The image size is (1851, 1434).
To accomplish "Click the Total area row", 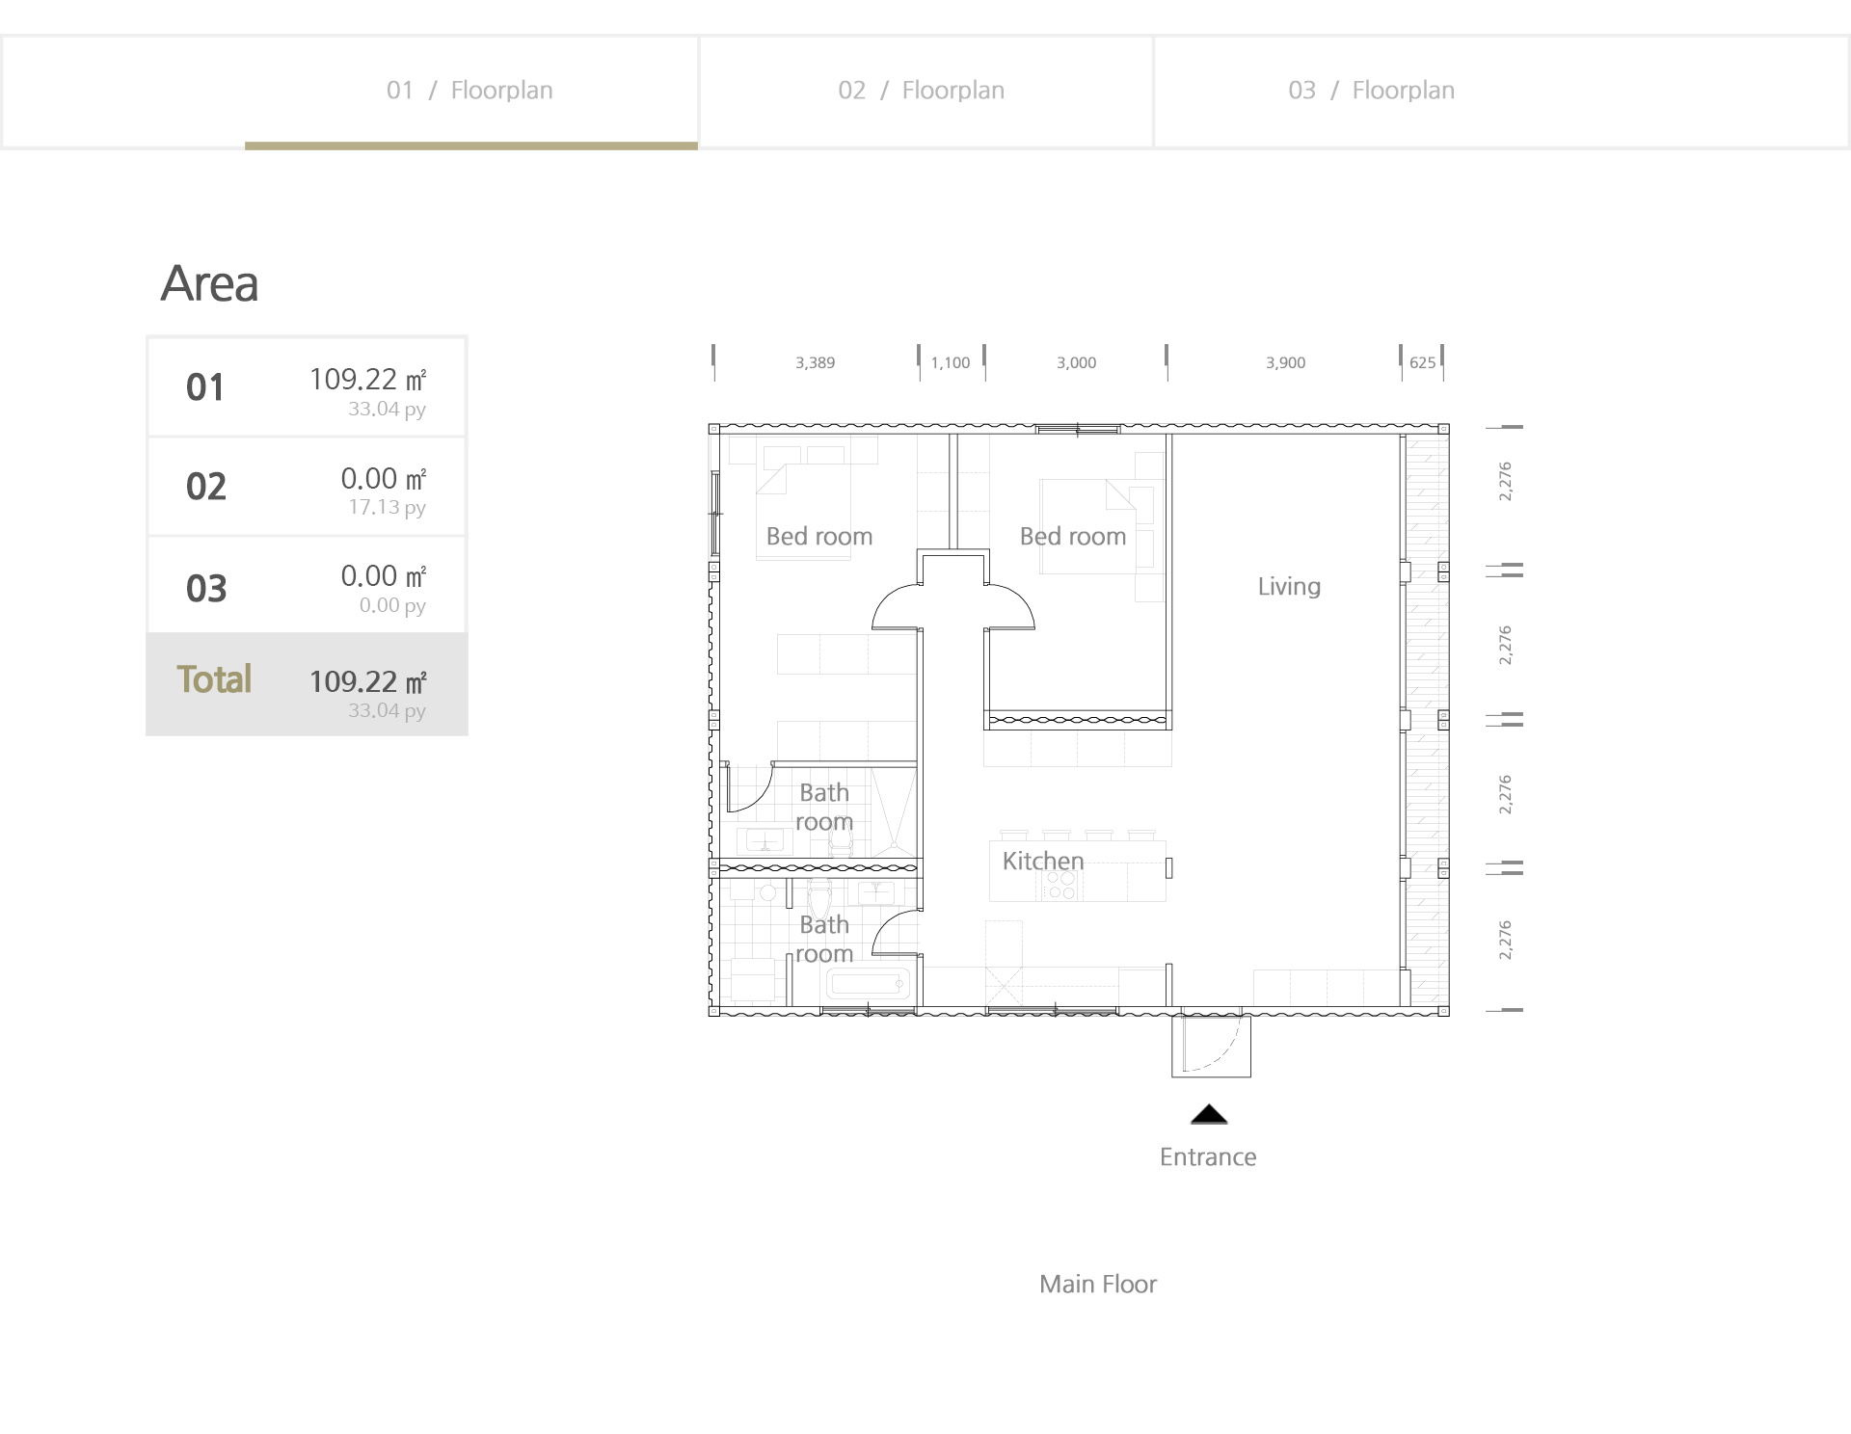I will pos(307,684).
